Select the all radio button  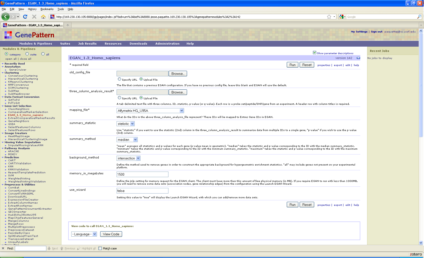[43, 54]
